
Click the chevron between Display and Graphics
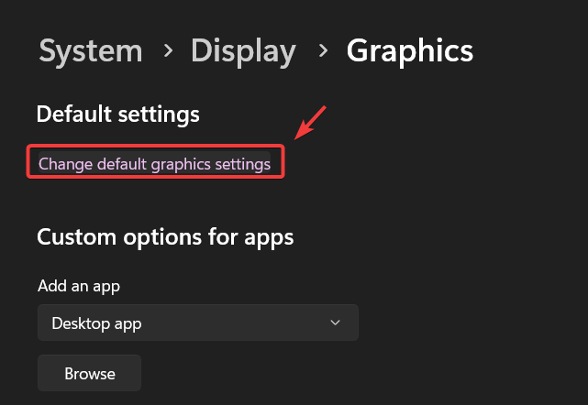pyautogui.click(x=321, y=51)
